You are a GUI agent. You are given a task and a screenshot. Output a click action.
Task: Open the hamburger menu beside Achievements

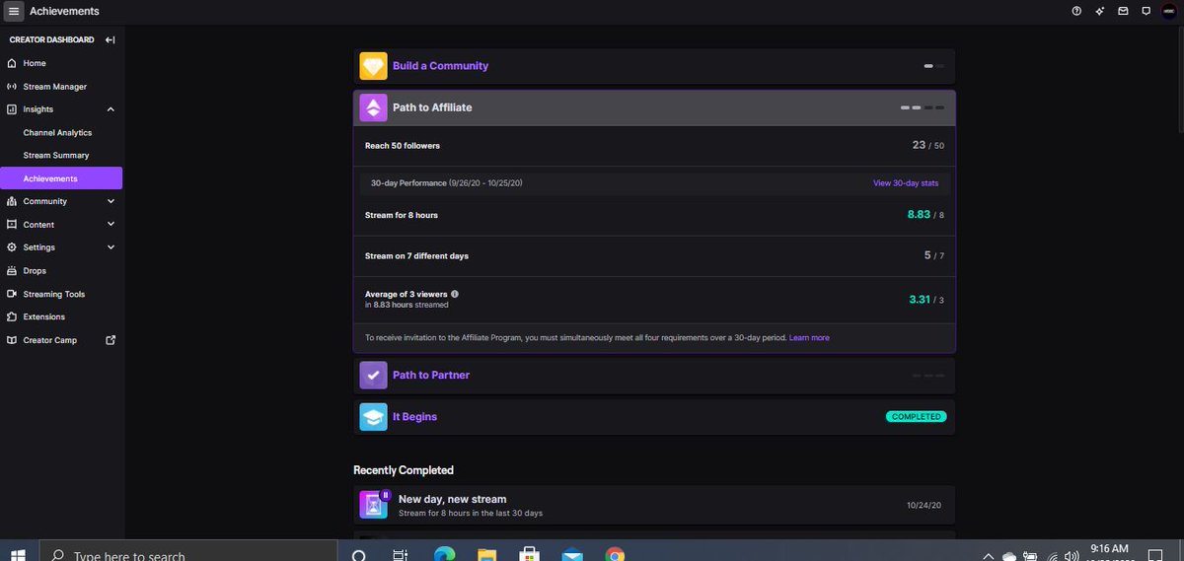(x=13, y=11)
